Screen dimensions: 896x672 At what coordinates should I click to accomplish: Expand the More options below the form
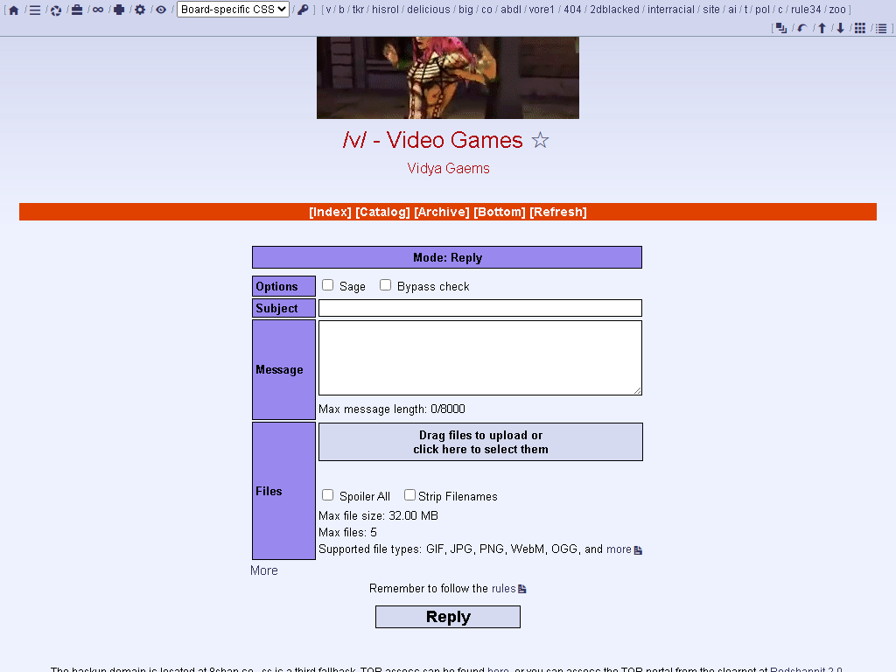point(264,570)
